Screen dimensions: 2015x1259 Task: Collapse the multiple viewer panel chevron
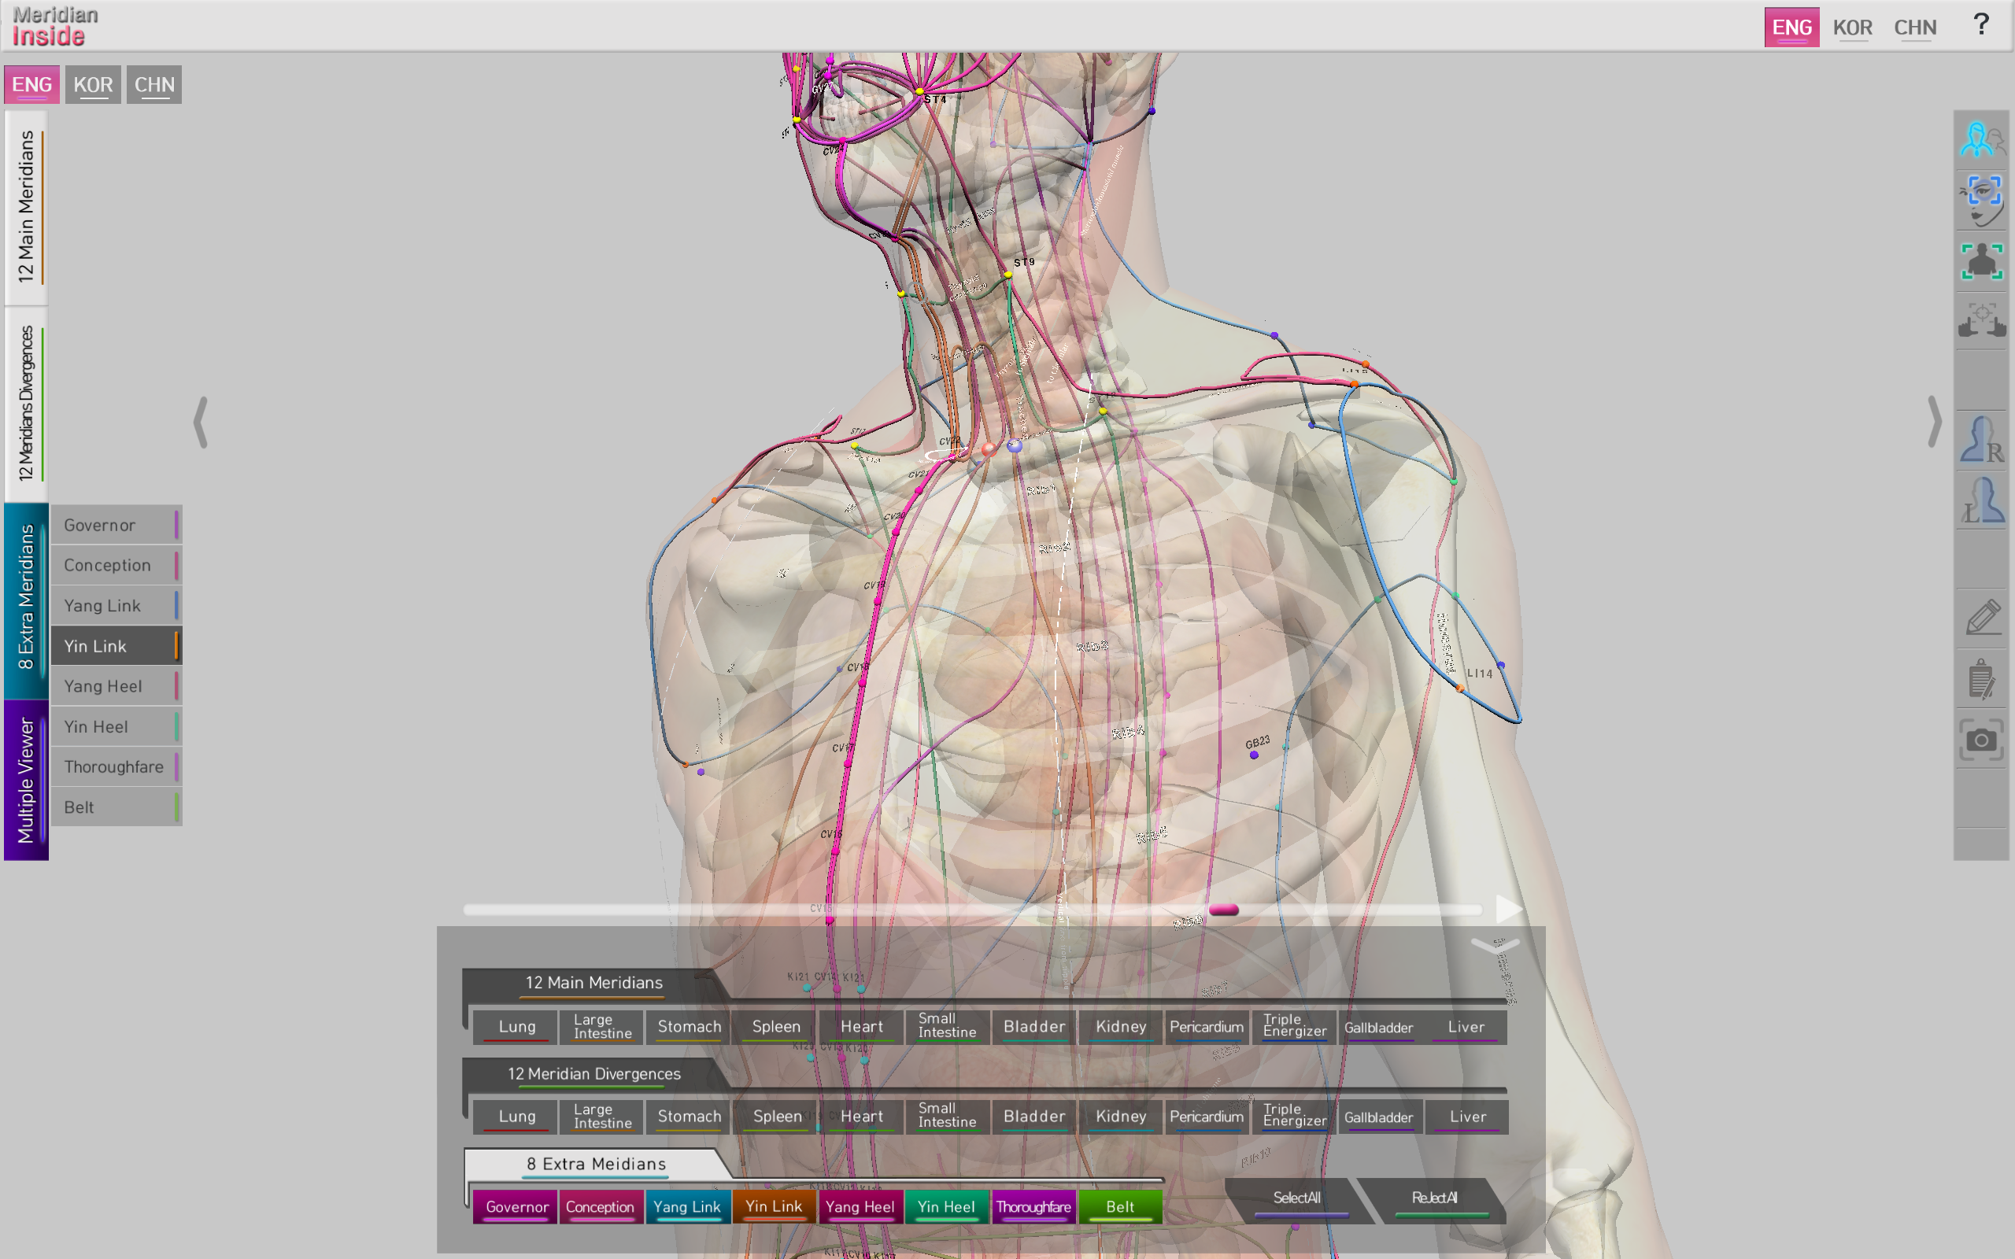(x=1496, y=945)
